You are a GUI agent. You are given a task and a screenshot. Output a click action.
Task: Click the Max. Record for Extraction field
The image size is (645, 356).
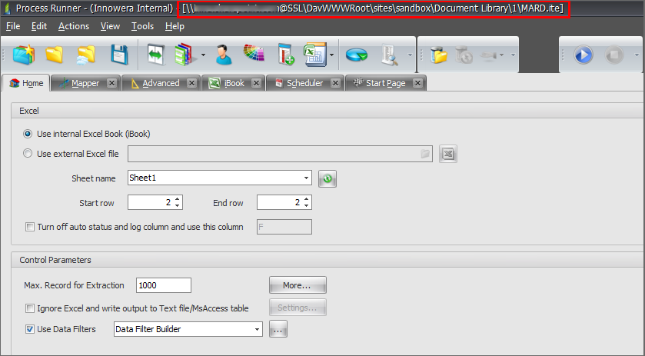(x=163, y=285)
